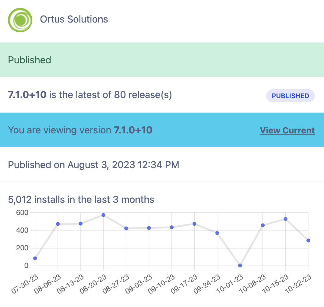Select the 09-24-23 chart data point
This screenshot has width=324, height=307.
[x=217, y=233]
